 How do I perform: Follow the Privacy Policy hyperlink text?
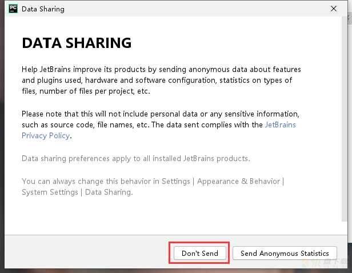[46, 136]
